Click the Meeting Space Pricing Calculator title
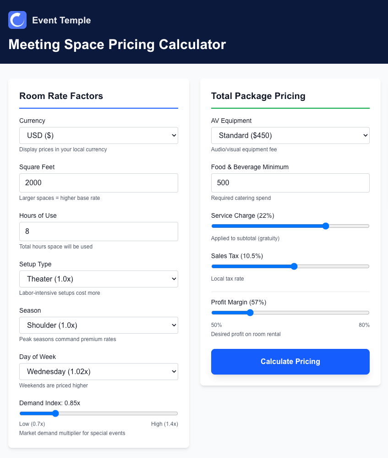The image size is (388, 458). 117,44
